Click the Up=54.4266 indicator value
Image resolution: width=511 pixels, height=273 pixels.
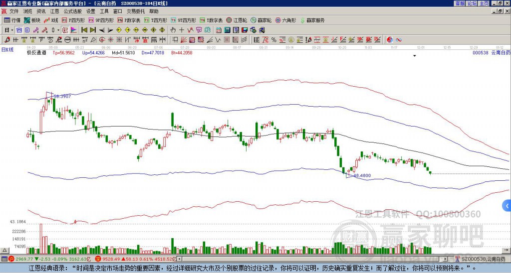pyautogui.click(x=93, y=52)
